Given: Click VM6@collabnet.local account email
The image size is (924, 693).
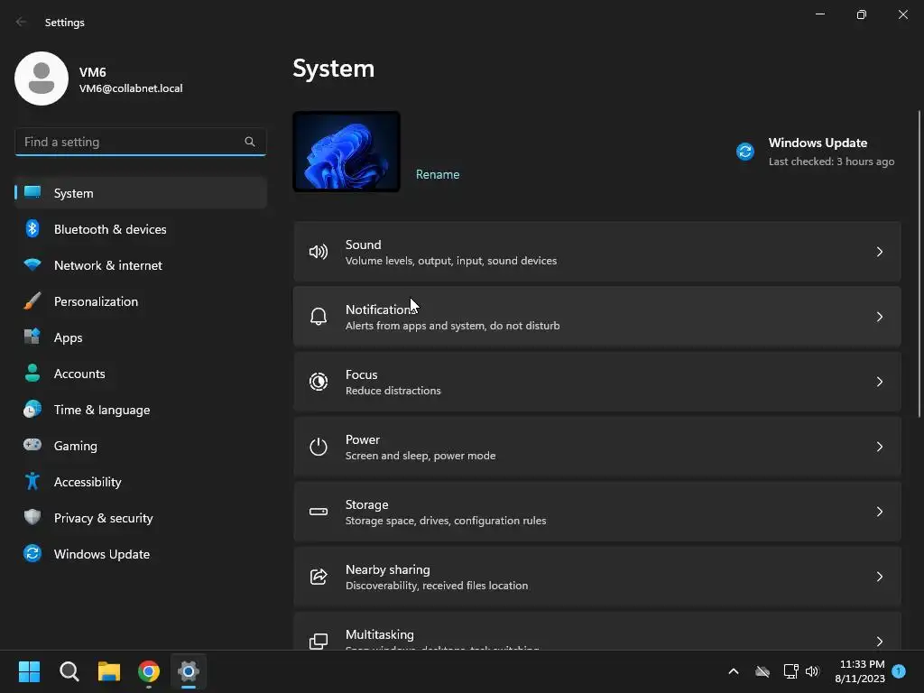Looking at the screenshot, I should click(131, 88).
